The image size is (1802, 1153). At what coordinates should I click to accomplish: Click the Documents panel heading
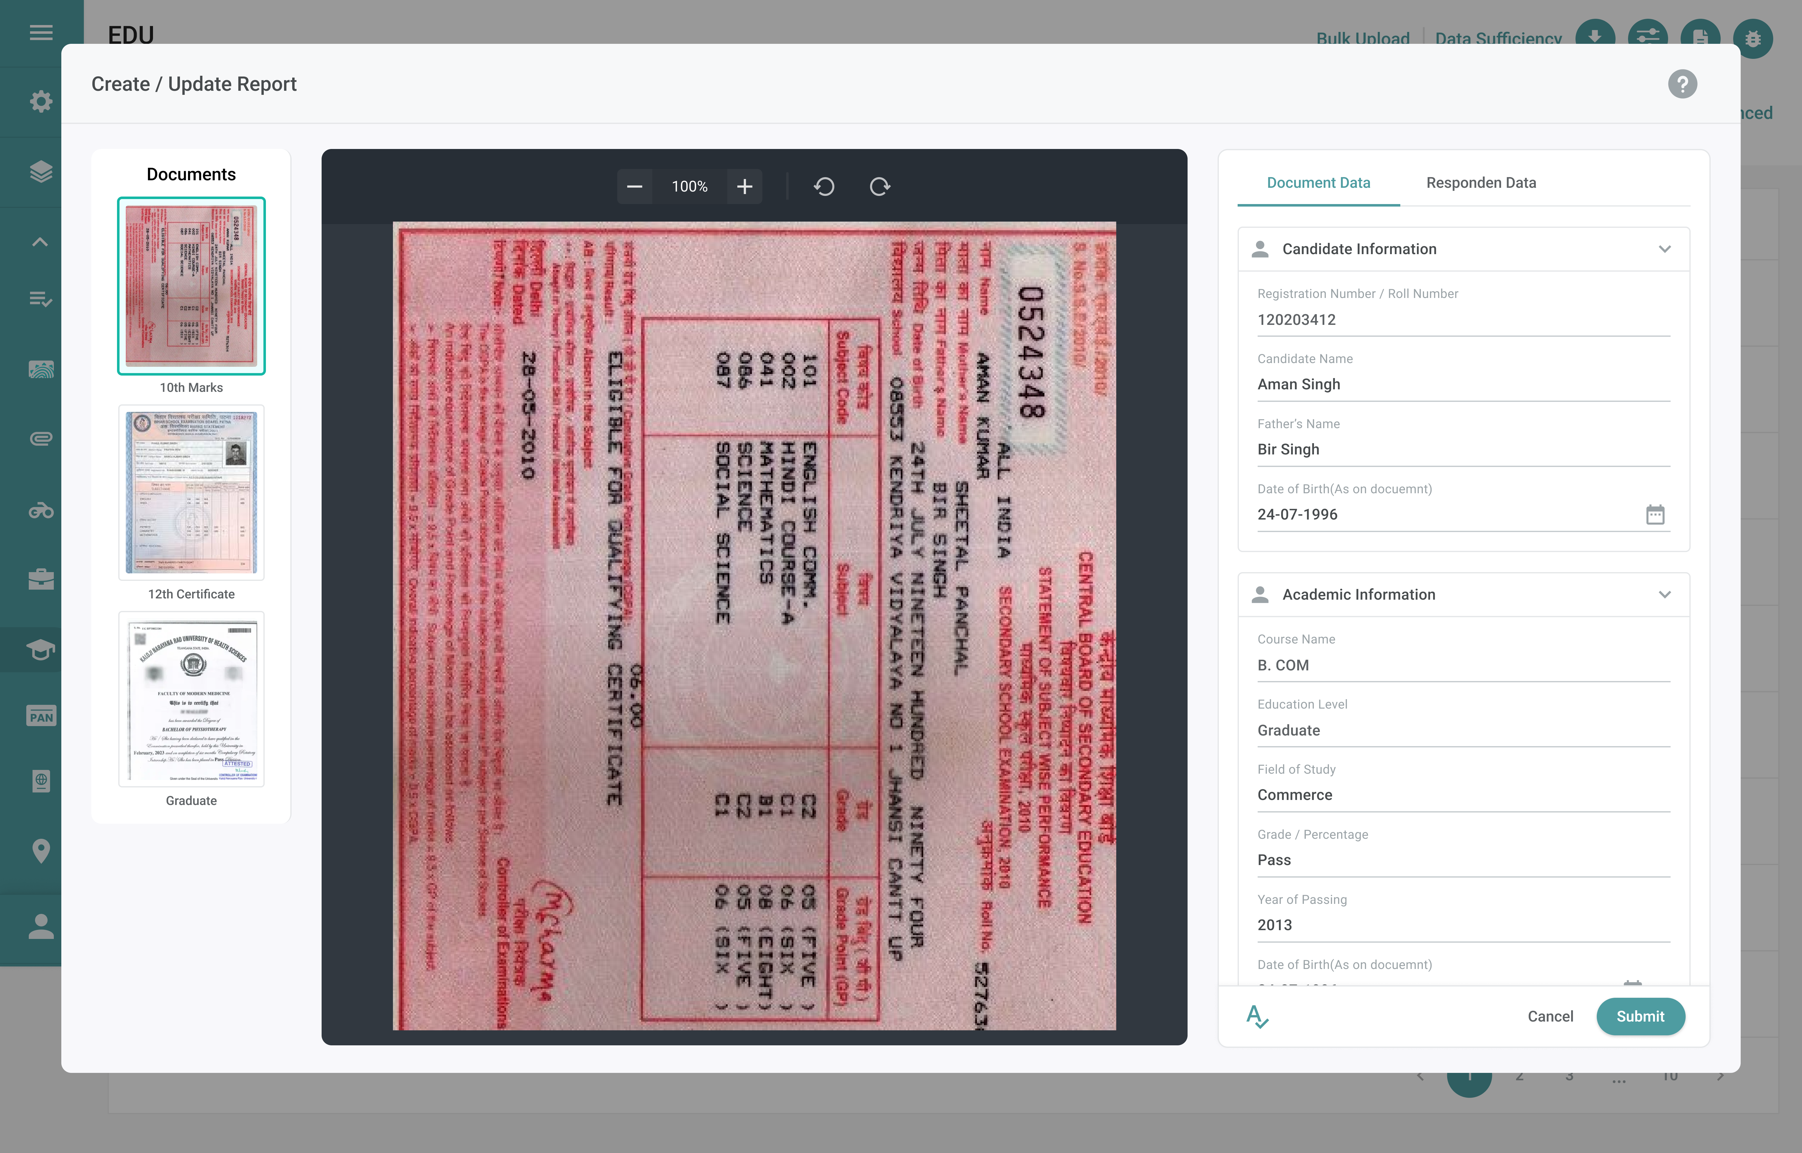(191, 174)
